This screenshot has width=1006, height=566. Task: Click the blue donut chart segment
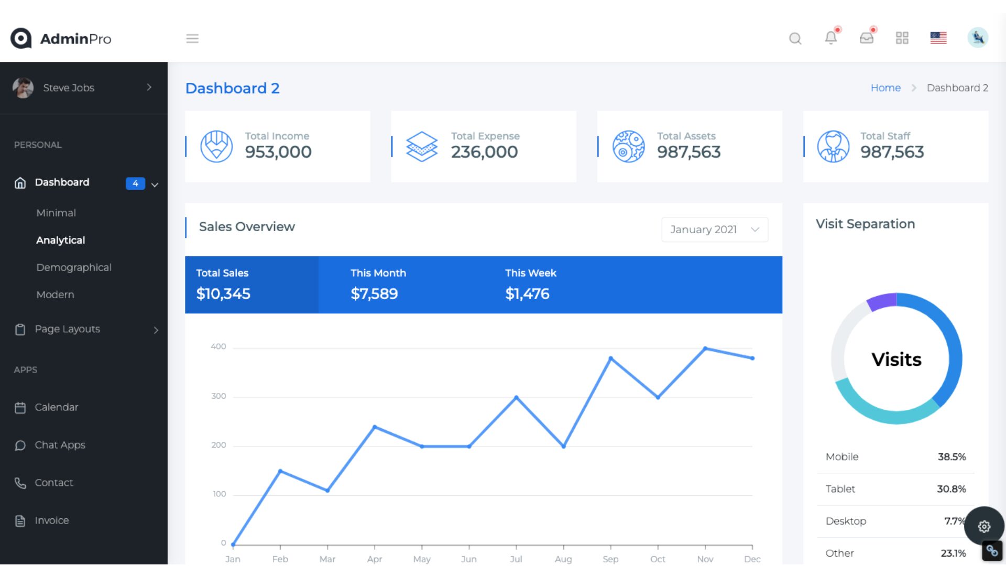click(954, 346)
